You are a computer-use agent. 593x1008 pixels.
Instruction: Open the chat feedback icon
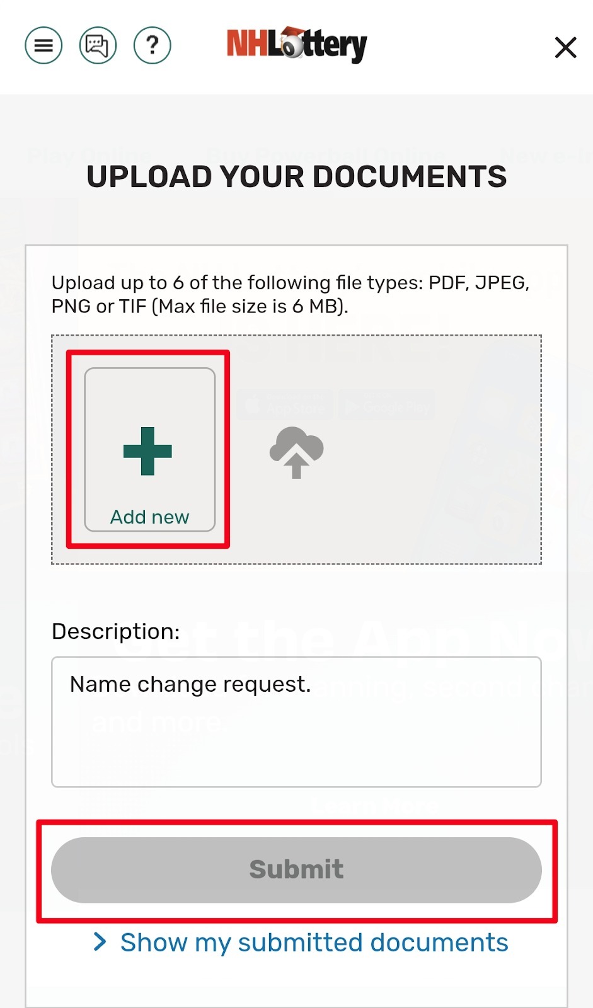[98, 45]
